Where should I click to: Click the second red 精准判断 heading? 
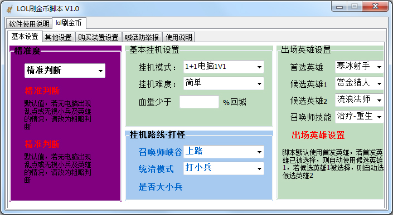coord(42,144)
